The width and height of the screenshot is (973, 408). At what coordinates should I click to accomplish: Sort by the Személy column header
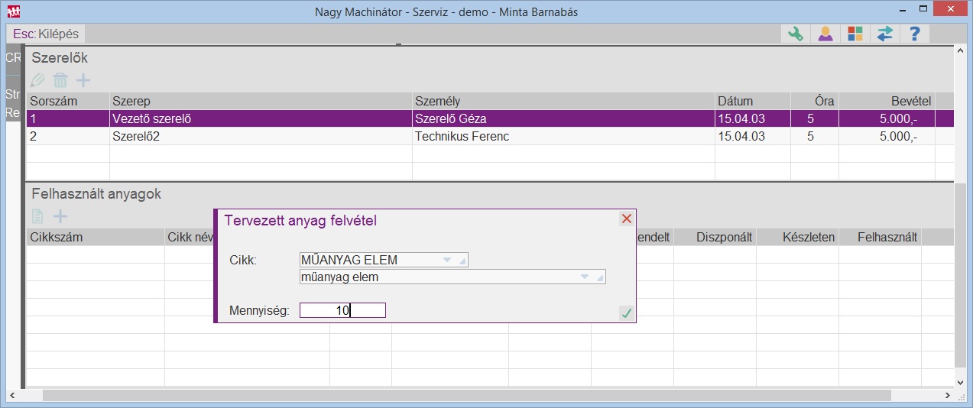[x=563, y=101]
